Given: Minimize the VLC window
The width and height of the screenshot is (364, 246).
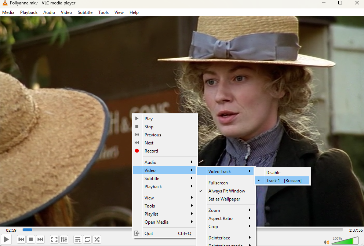Looking at the screenshot, I should pos(324,3).
